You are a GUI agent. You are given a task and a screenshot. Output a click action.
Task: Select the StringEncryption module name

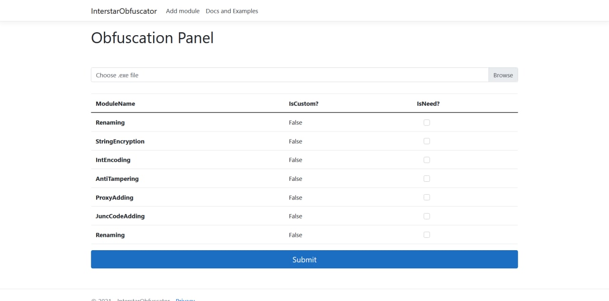(120, 141)
